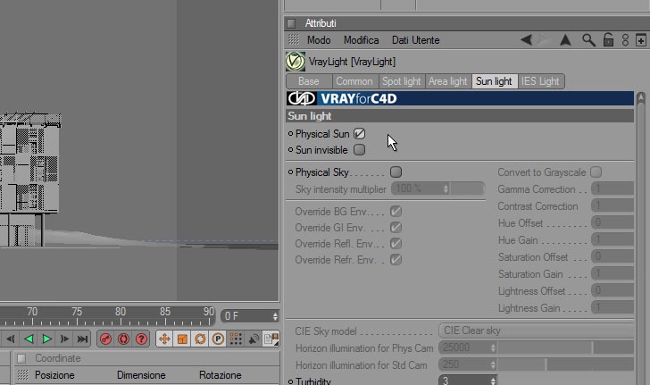The height and width of the screenshot is (385, 650).
Task: Toggle the point level animation dots icon
Action: (x=236, y=339)
